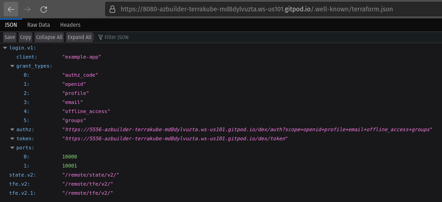This screenshot has width=442, height=202.
Task: Select the "openid" grant type value
Action: pos(74,84)
